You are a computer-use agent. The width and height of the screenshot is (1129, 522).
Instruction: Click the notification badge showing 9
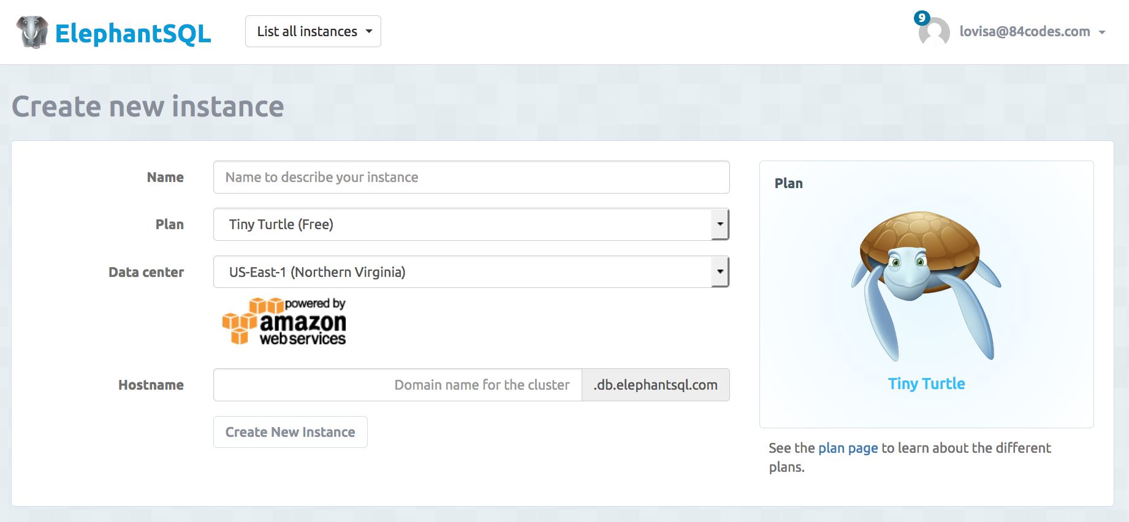[921, 18]
